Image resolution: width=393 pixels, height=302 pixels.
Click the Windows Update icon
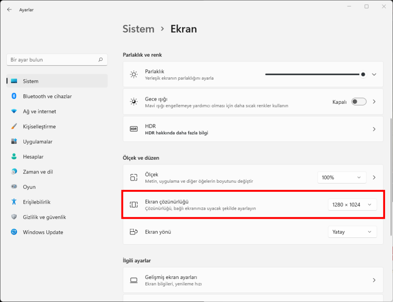pyautogui.click(x=14, y=232)
